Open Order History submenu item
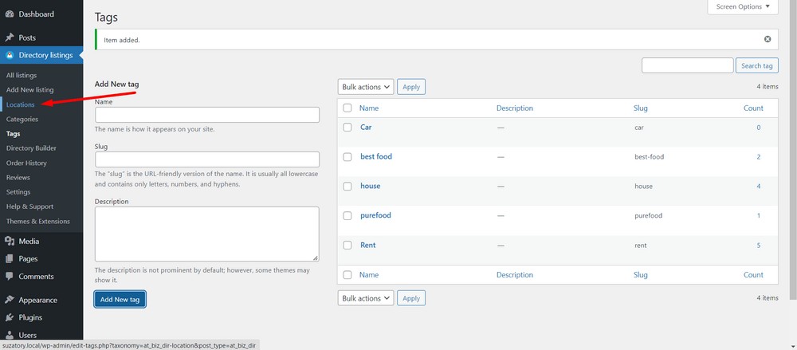This screenshot has width=797, height=350. pyautogui.click(x=26, y=163)
